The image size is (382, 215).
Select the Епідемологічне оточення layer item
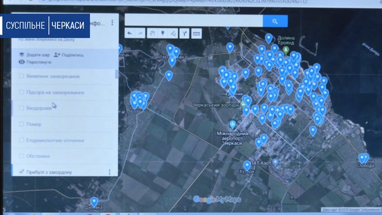[x=55, y=140]
